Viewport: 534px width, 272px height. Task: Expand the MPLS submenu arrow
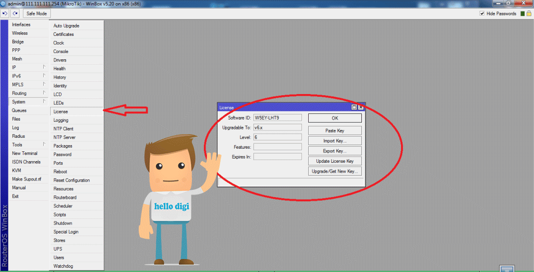[44, 84]
